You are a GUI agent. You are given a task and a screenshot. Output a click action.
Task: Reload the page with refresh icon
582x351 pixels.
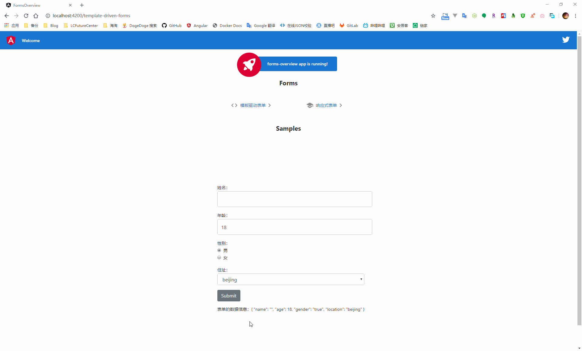tap(26, 16)
